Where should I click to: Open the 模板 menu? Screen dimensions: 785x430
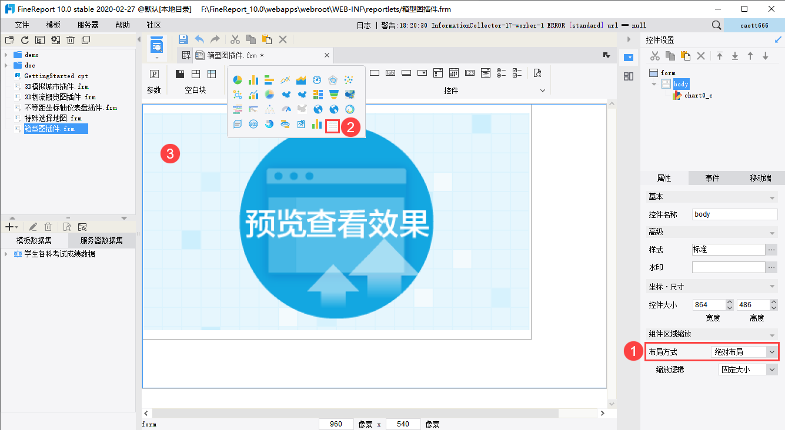(54, 25)
